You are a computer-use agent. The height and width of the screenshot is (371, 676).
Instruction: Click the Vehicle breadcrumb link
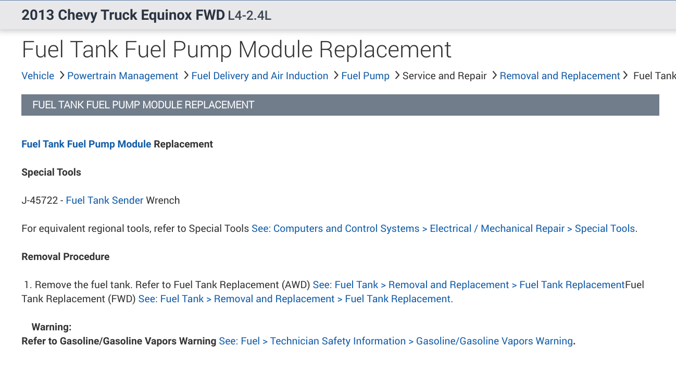[37, 76]
